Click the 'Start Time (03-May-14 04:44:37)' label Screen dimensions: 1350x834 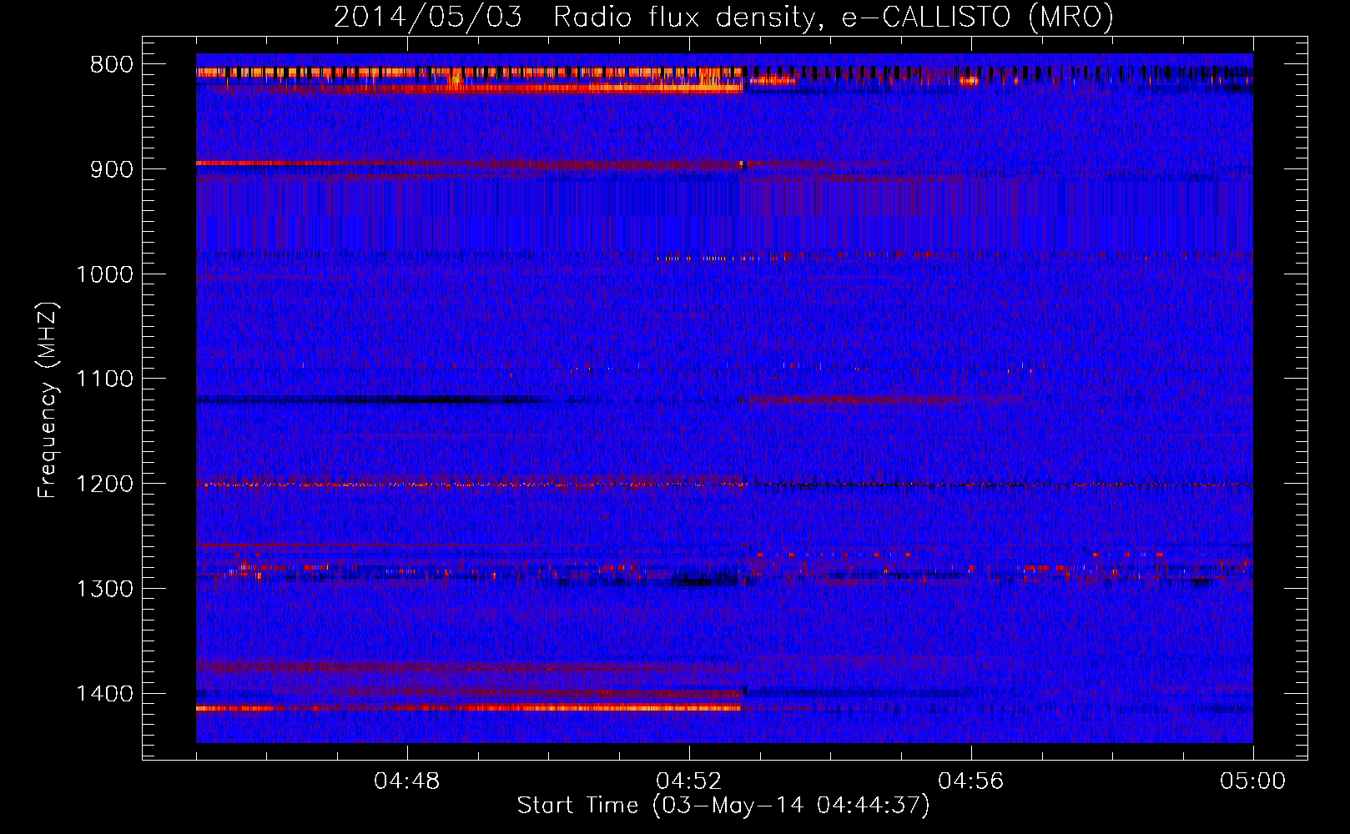(723, 806)
